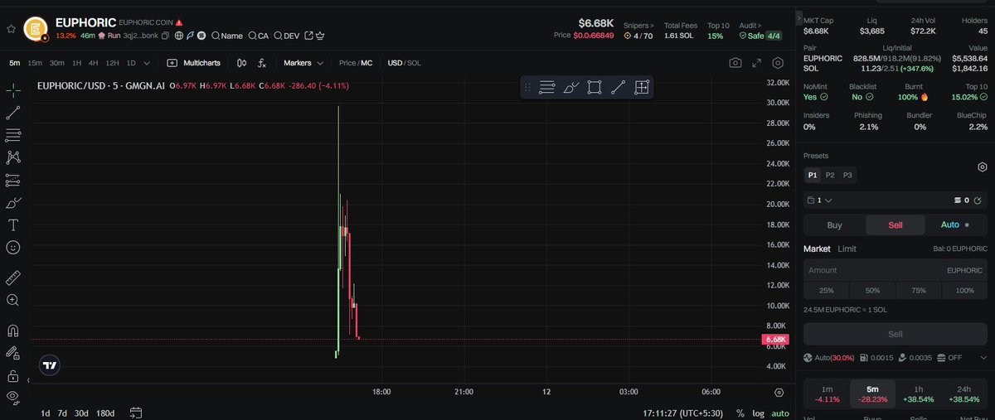Set chart range to 1d
Viewport: 995px width, 420px height.
[x=46, y=413]
